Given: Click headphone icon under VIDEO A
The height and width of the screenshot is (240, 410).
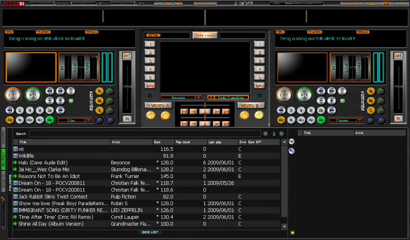Looking at the screenshot, I should click(151, 115).
